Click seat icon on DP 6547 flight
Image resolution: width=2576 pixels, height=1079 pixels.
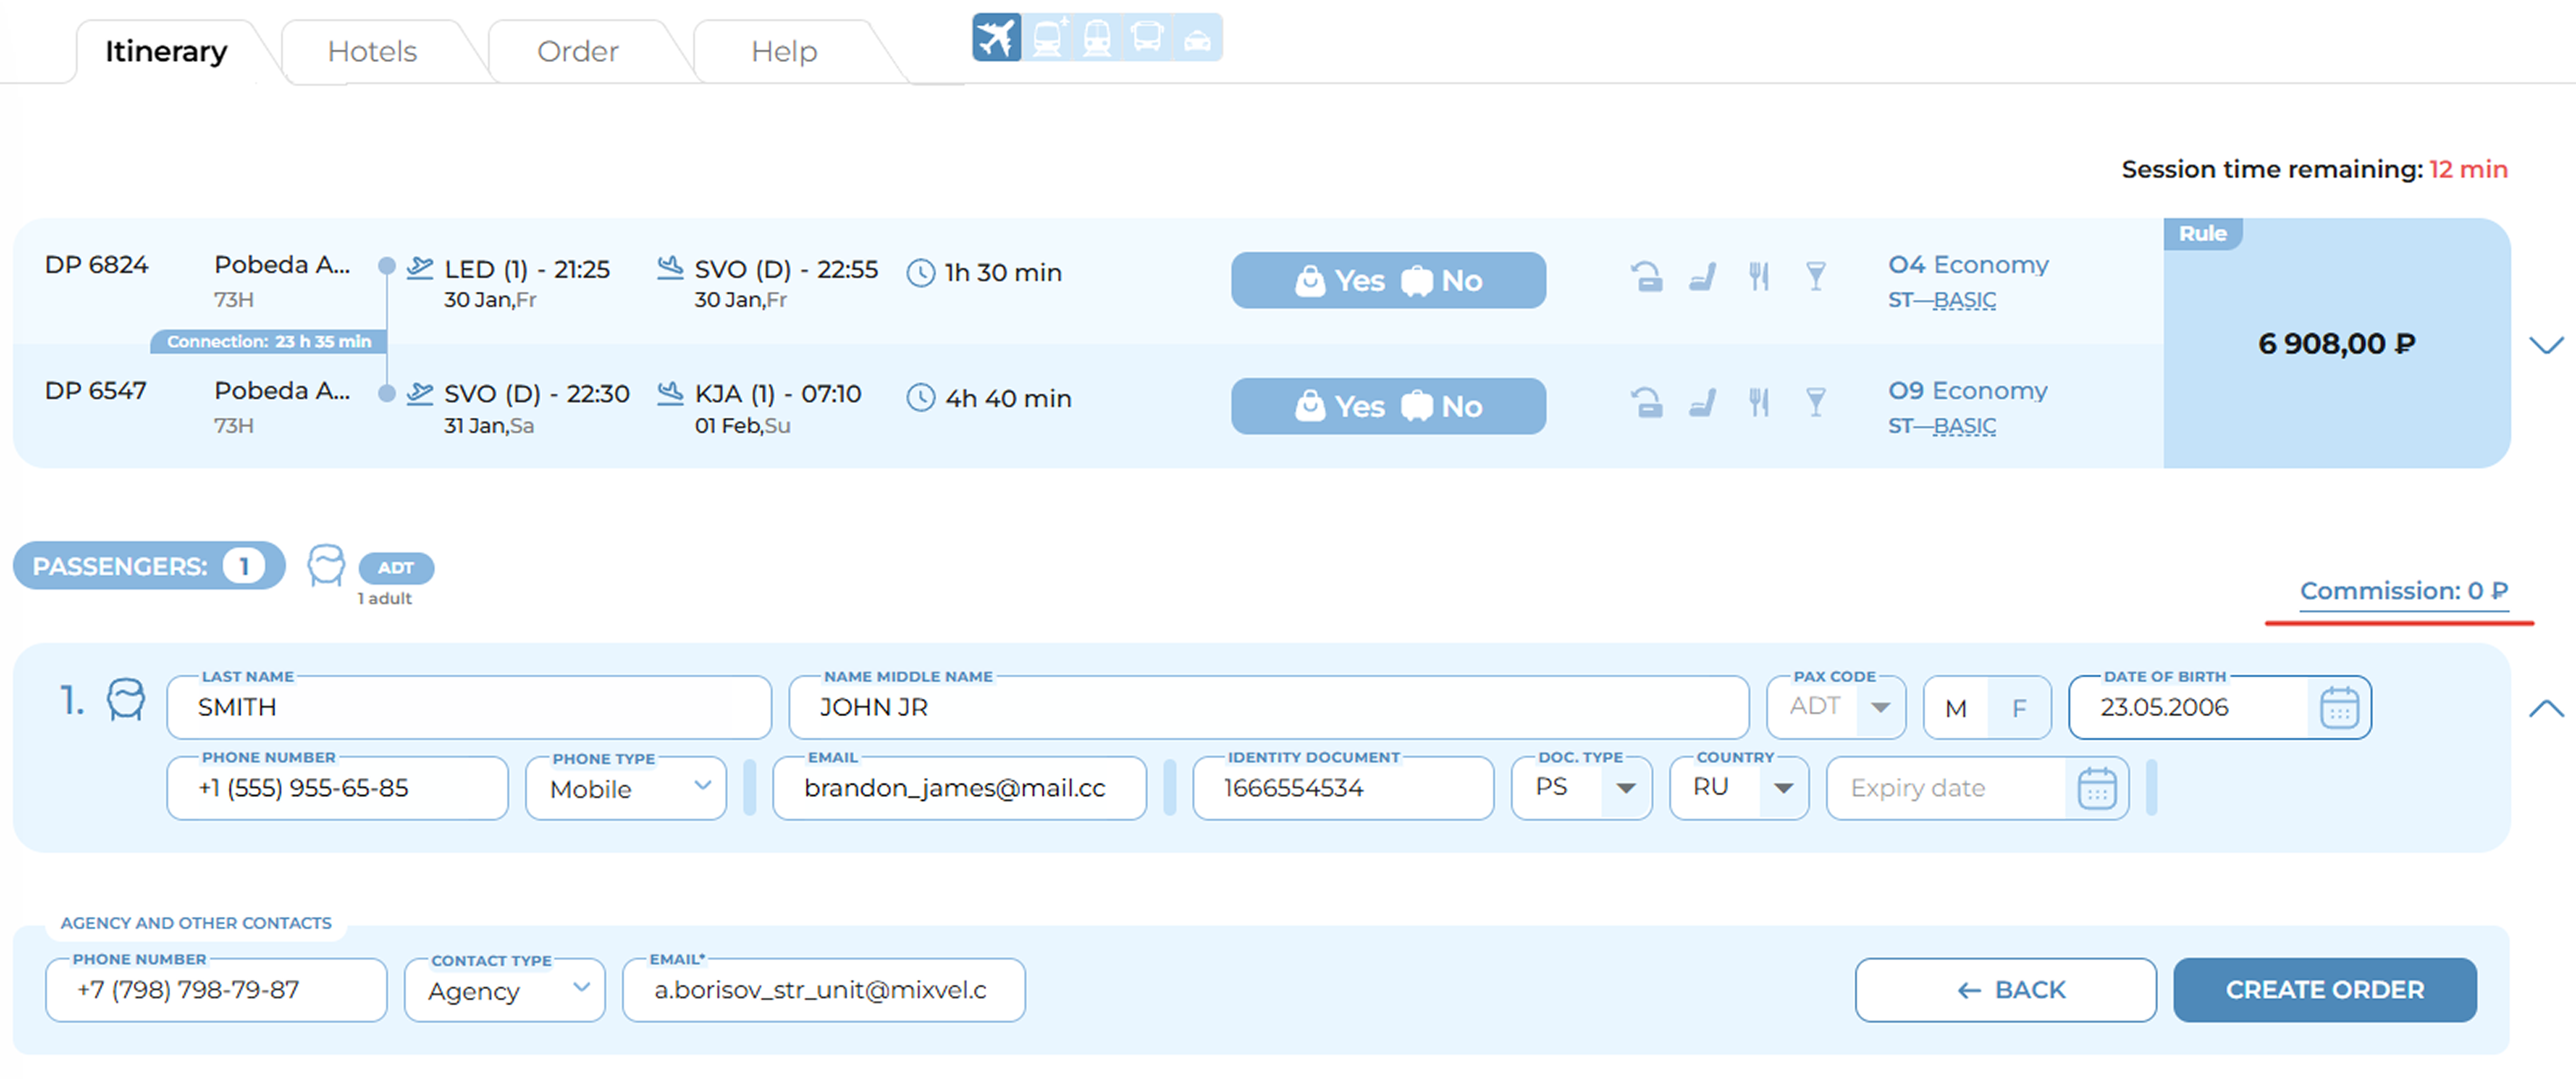point(1701,402)
